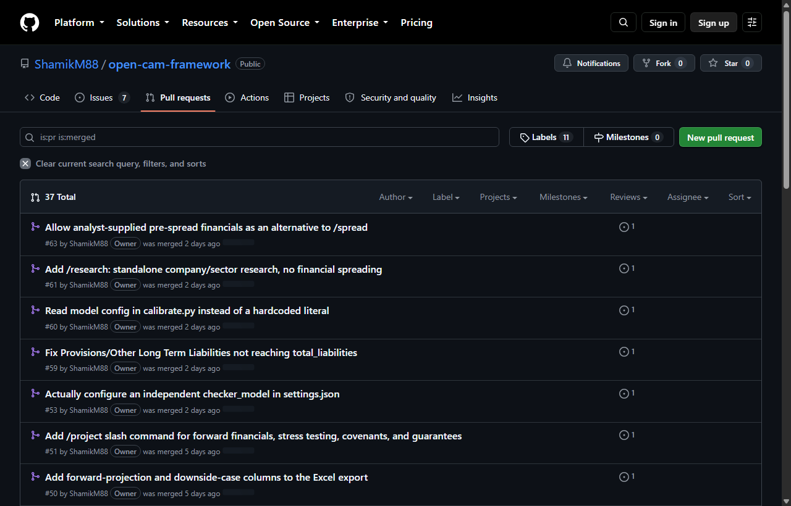Click the merged icon for PR #53
Viewport: 791px width, 506px height.
click(35, 393)
